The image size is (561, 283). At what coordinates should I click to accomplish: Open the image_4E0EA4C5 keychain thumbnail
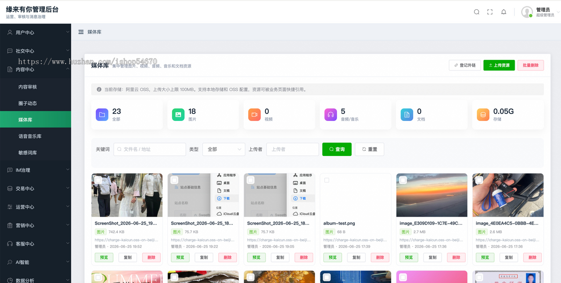click(x=508, y=195)
